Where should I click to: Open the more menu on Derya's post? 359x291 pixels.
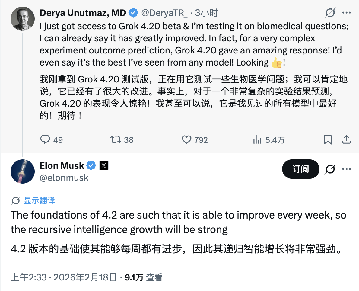tap(346, 13)
